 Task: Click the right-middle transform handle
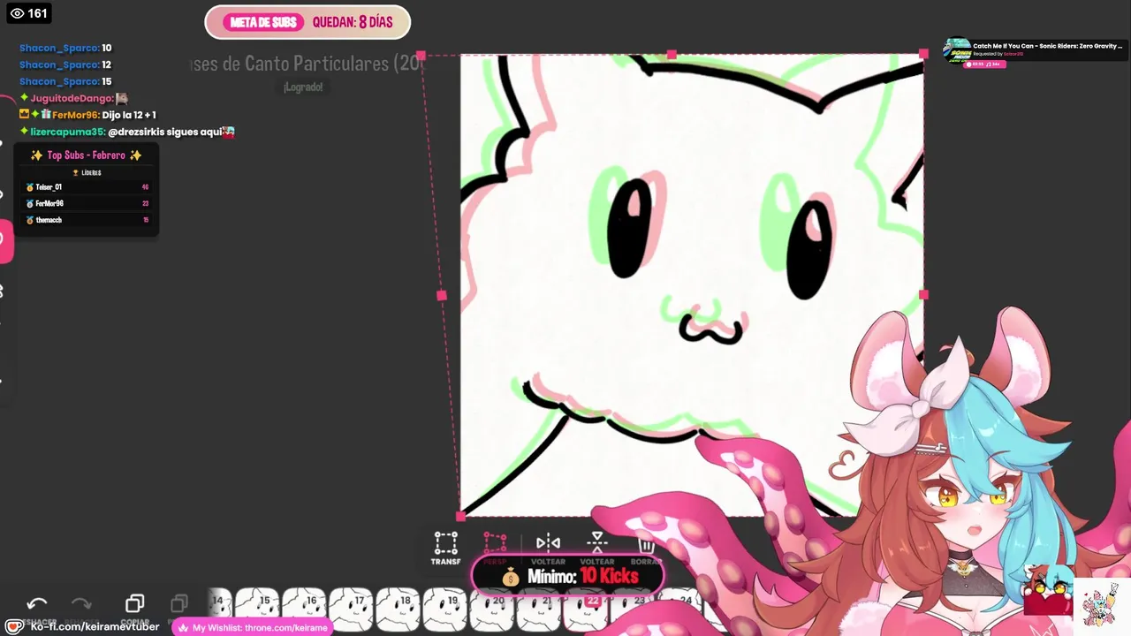923,295
